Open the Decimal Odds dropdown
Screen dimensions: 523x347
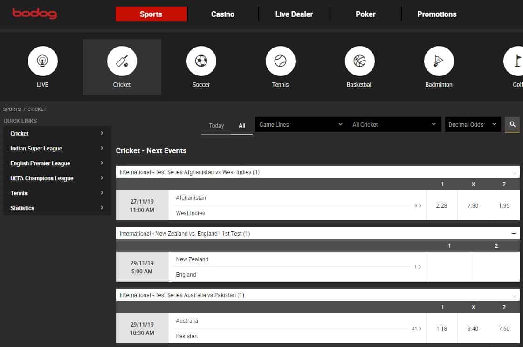473,124
